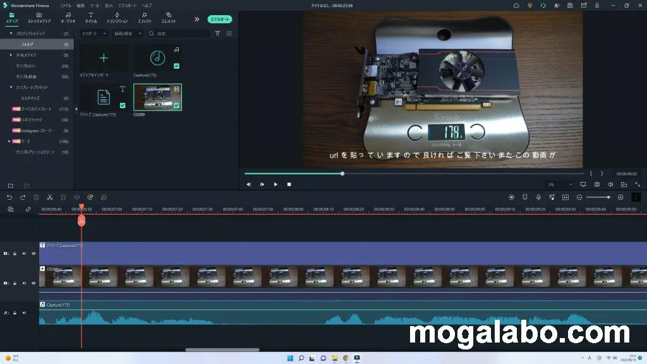The width and height of the screenshot is (647, 364).
Task: Hide the クリップ_Capture(175) title track with eye icon
Action: (x=33, y=253)
